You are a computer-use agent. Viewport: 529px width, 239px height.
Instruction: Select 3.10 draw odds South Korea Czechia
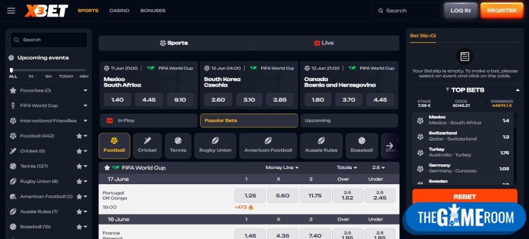(249, 100)
